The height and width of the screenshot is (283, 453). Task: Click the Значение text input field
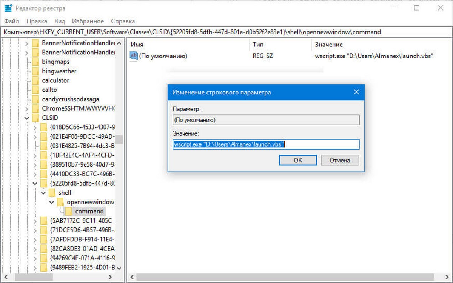point(266,144)
